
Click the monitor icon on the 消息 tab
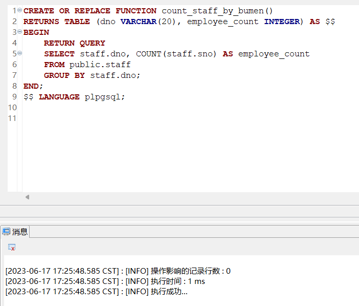pyautogui.click(x=6, y=232)
